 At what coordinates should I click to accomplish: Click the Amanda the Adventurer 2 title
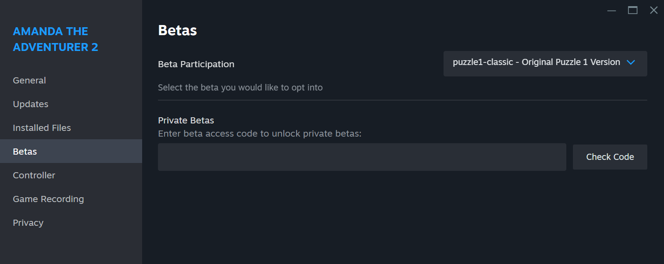(55, 39)
